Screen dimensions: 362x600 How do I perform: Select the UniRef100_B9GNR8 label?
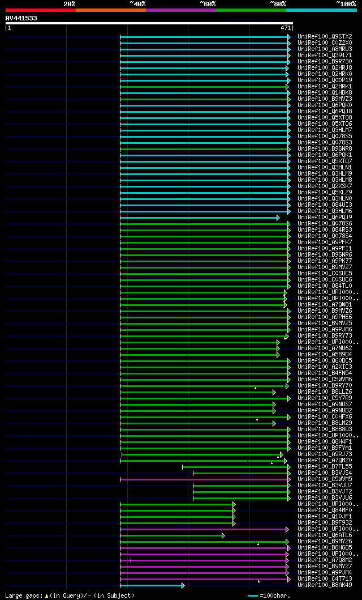point(325,148)
